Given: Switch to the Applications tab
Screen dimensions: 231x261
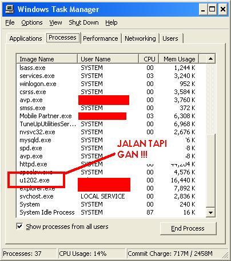Looking at the screenshot, I should coord(26,38).
